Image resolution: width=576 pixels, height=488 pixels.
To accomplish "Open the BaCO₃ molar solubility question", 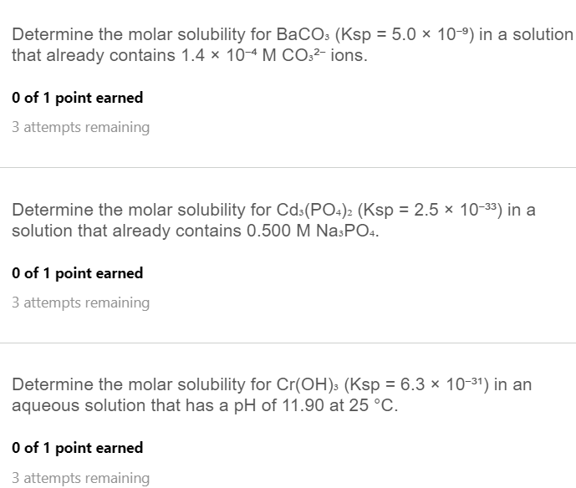I will click(293, 45).
